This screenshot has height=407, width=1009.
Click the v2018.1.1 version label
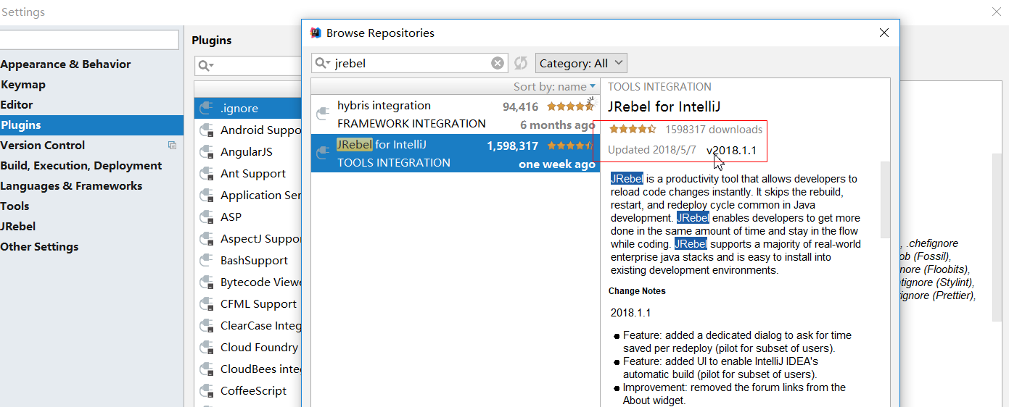(731, 151)
